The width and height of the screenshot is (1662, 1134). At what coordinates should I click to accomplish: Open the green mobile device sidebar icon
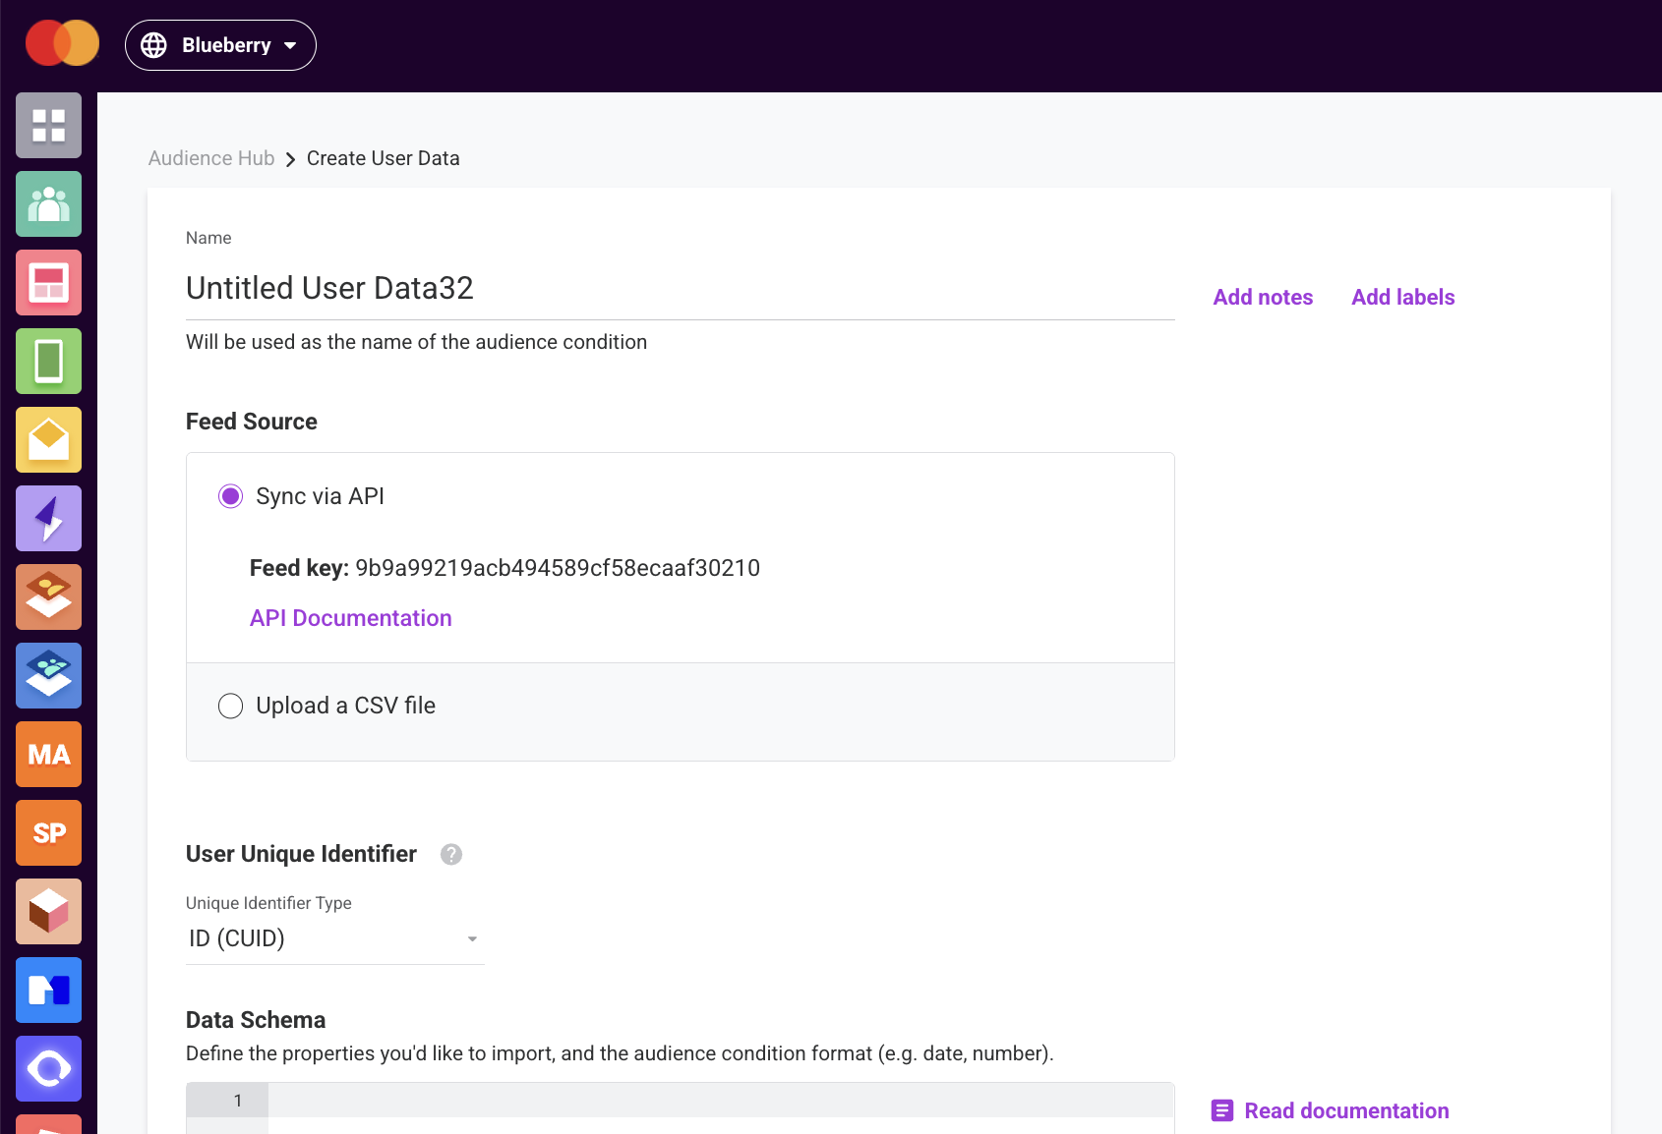(x=48, y=362)
